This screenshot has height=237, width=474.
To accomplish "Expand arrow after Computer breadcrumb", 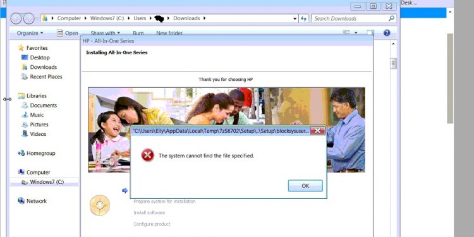I will (x=85, y=18).
